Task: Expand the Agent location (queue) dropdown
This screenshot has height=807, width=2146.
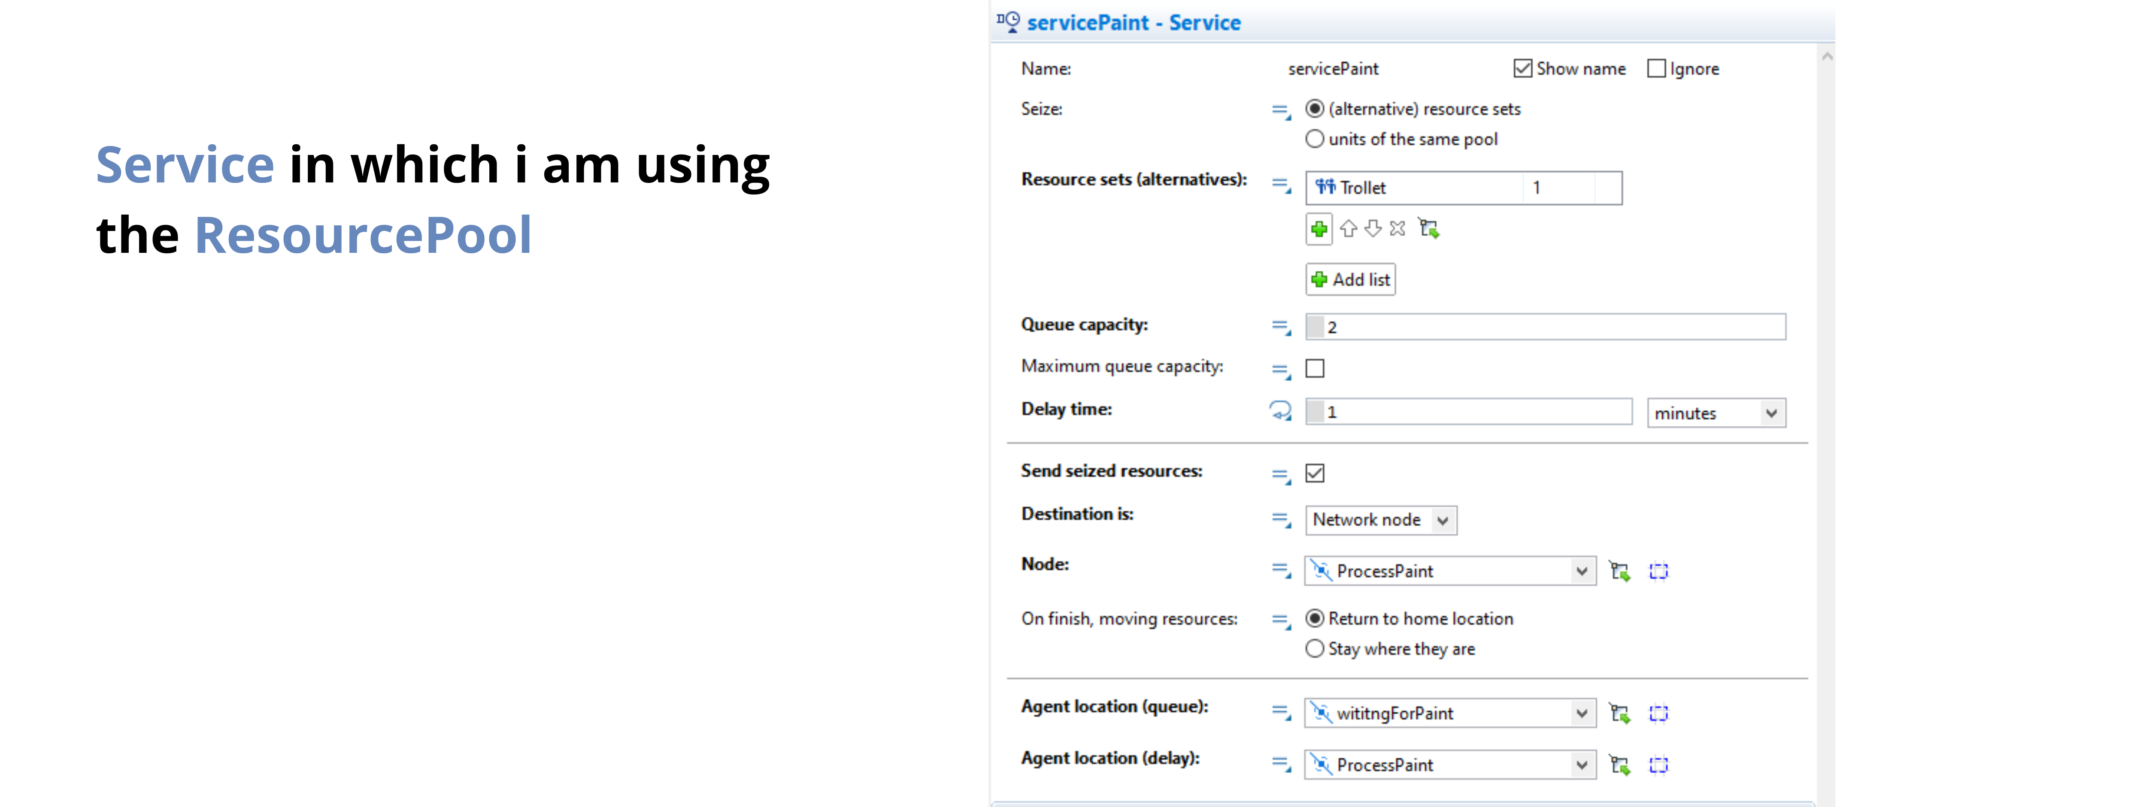Action: pyautogui.click(x=1581, y=714)
